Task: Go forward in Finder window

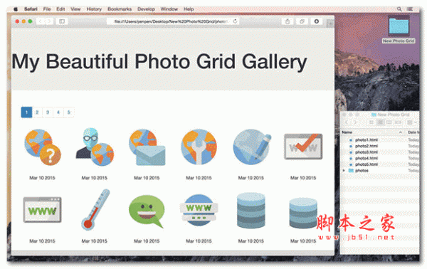Action: click(355, 122)
